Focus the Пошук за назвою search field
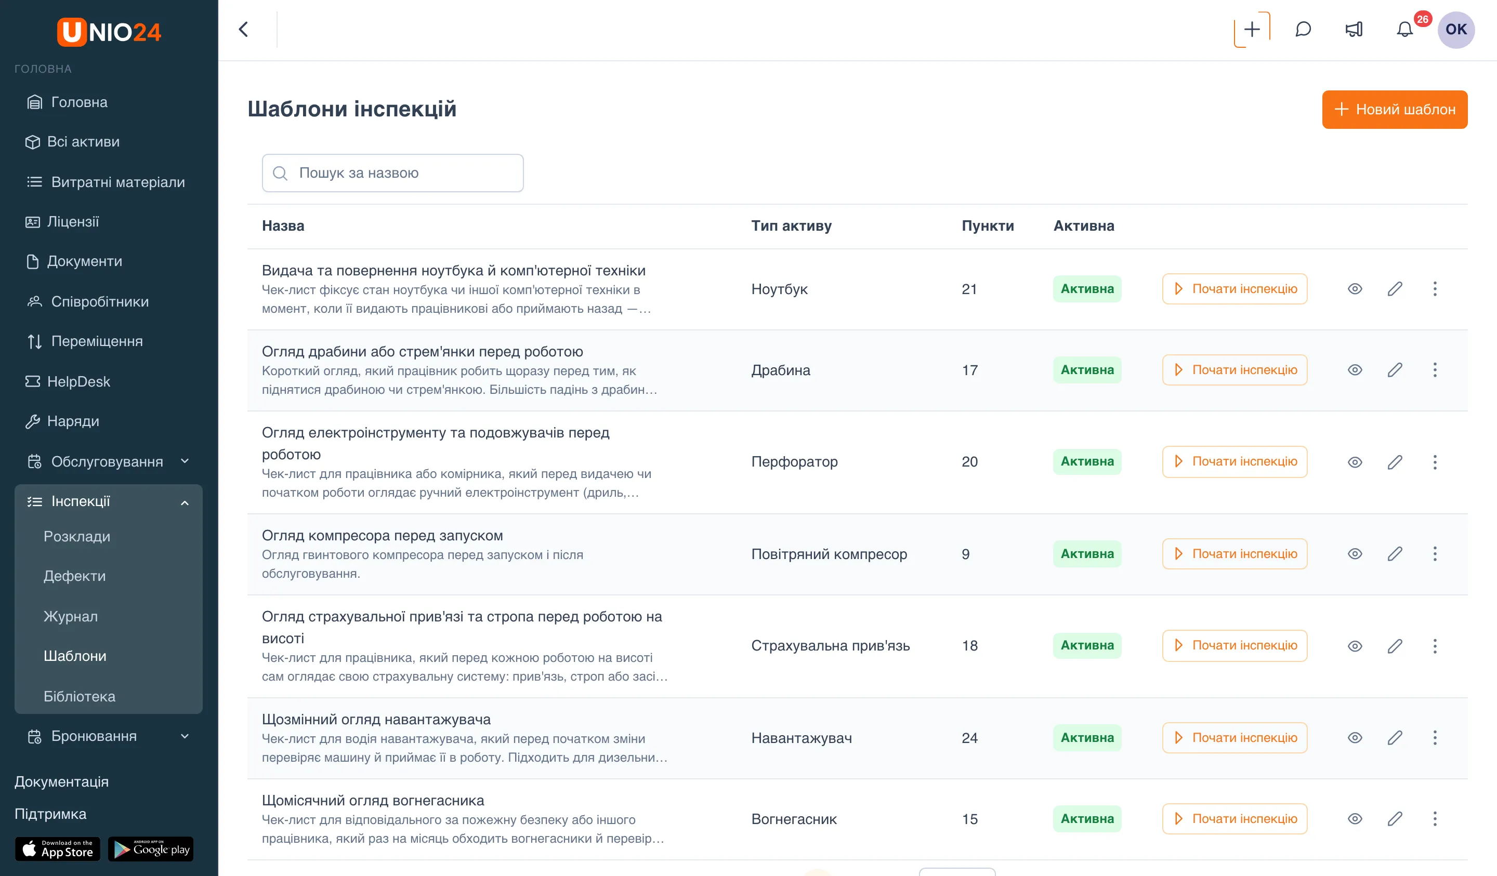This screenshot has height=876, width=1497. coord(392,173)
